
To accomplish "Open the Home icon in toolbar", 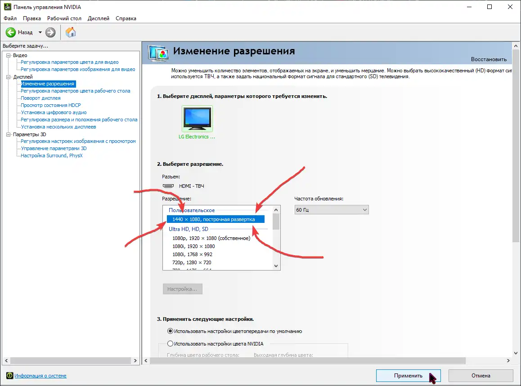I will [x=71, y=32].
